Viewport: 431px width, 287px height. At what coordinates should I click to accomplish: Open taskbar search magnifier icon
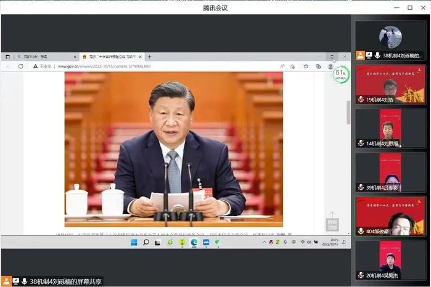[x=146, y=242]
